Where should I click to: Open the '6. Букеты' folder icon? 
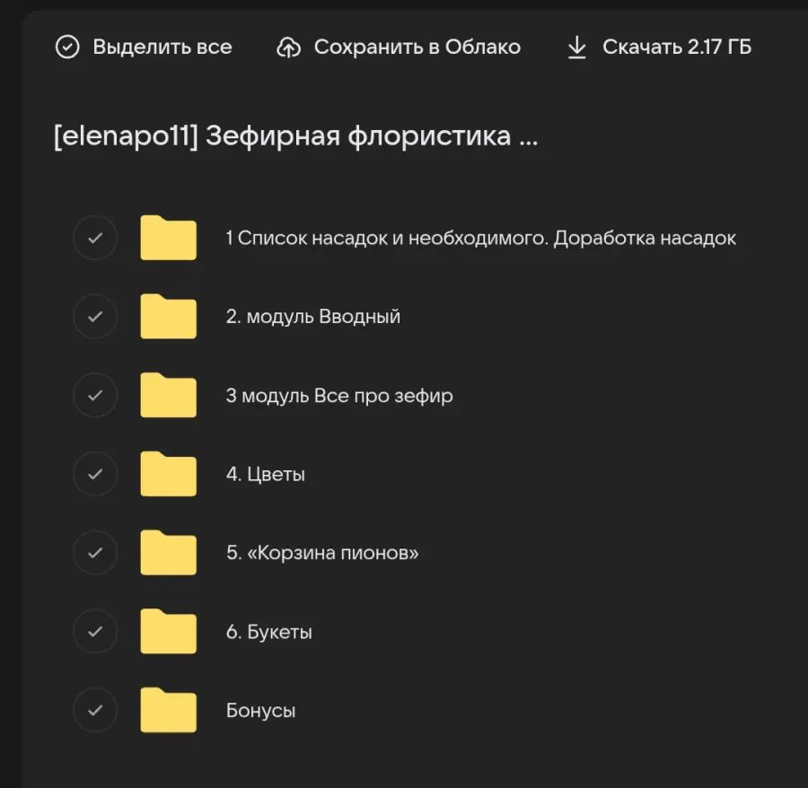(x=168, y=631)
